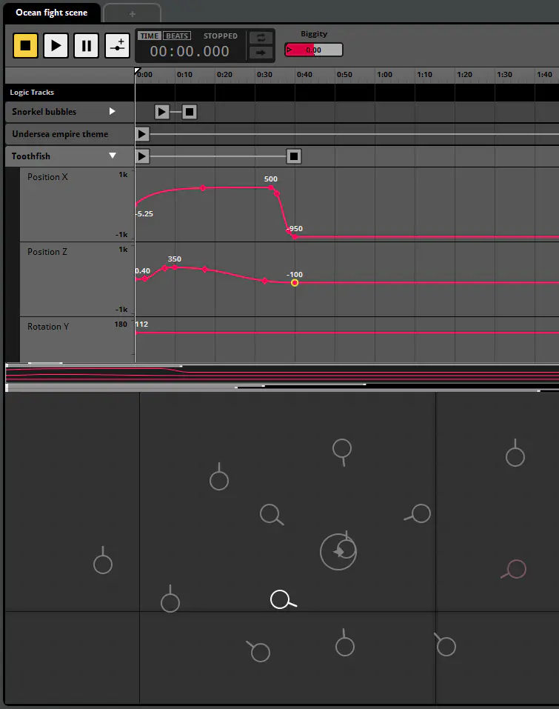
Task: Click Toothfish stop marker on timeline
Action: (294, 156)
